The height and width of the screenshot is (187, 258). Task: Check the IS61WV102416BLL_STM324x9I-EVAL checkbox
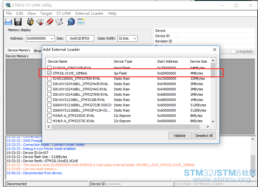49,84
